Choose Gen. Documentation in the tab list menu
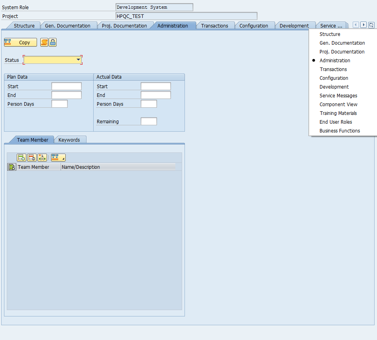Screen dimensions: 377x340 tap(343, 43)
